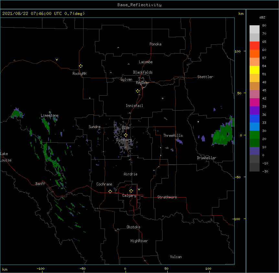Viewport: 279px width, 273px height.
Task: Click the Drumheller city label
Action: [206, 158]
